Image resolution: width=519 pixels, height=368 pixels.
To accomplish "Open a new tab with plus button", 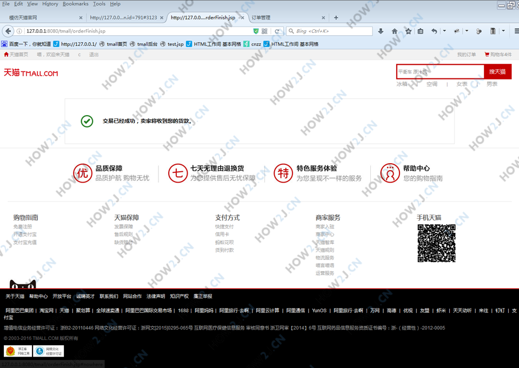I will pos(336,18).
